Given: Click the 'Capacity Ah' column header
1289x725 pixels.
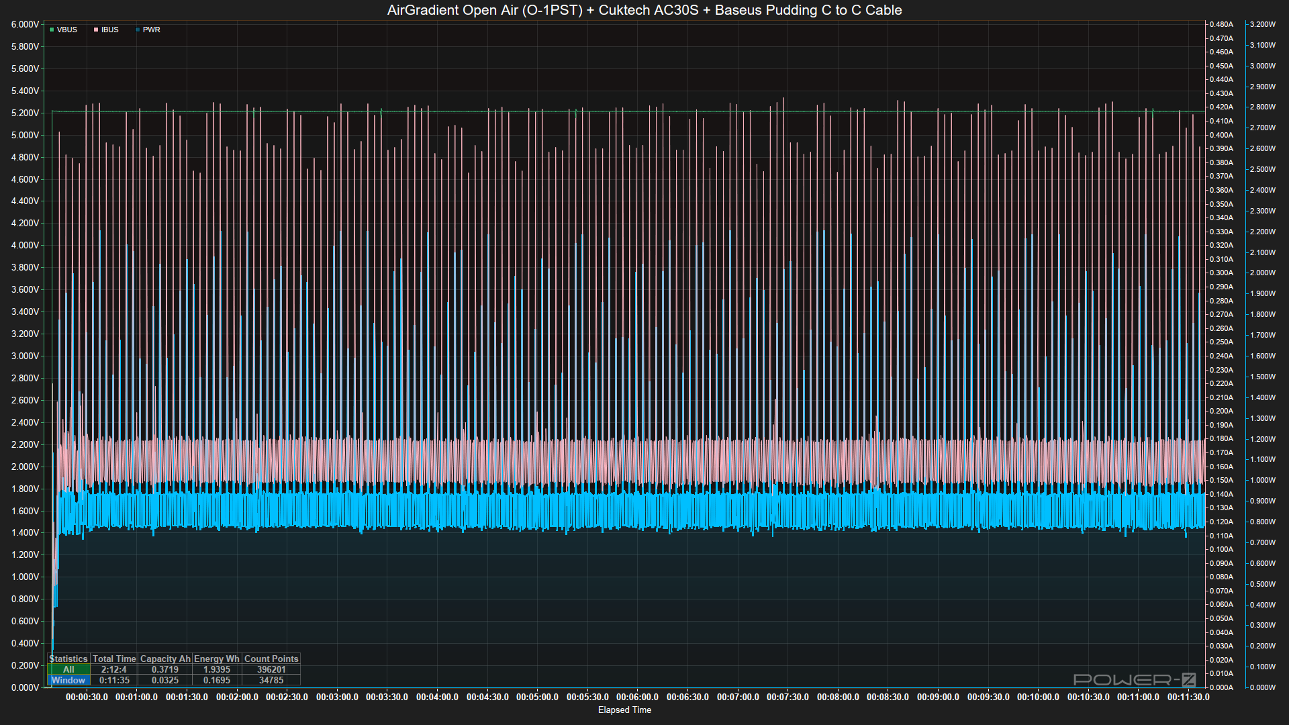Looking at the screenshot, I should [165, 659].
